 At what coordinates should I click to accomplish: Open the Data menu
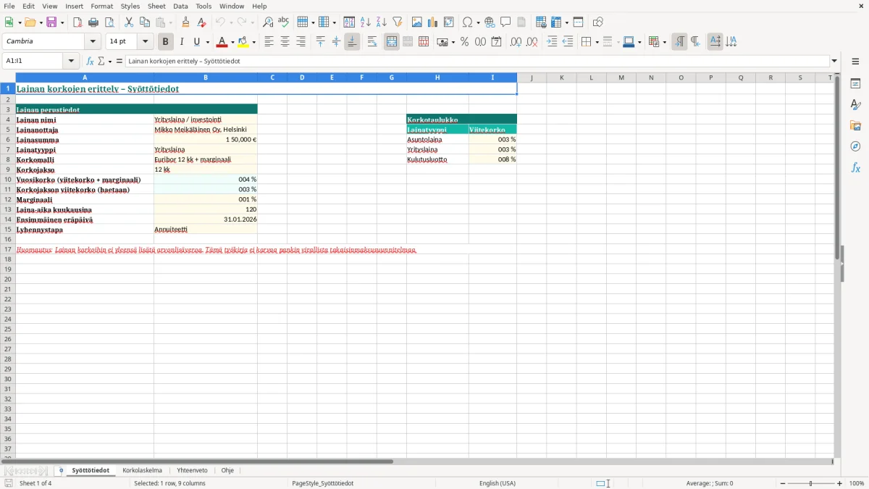pyautogui.click(x=180, y=6)
